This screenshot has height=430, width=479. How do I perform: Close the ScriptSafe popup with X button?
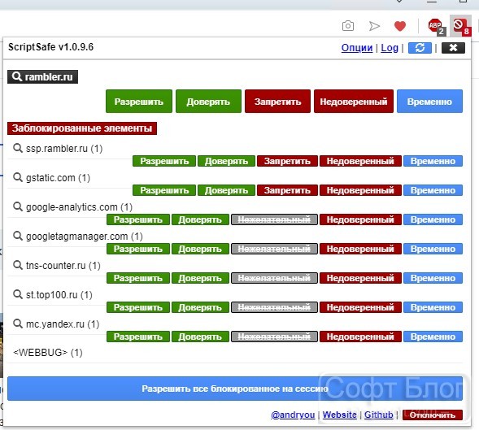(x=453, y=48)
